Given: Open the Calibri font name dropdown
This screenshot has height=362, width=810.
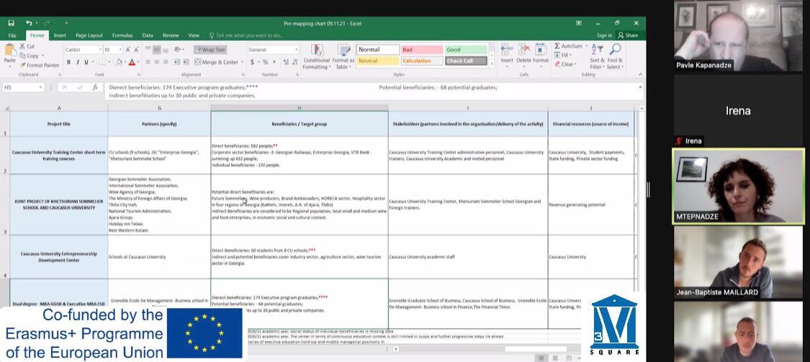Looking at the screenshot, I should click(99, 50).
